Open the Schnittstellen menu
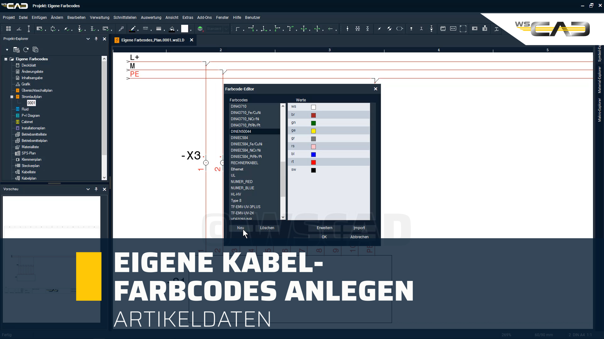604x339 pixels. point(125,18)
